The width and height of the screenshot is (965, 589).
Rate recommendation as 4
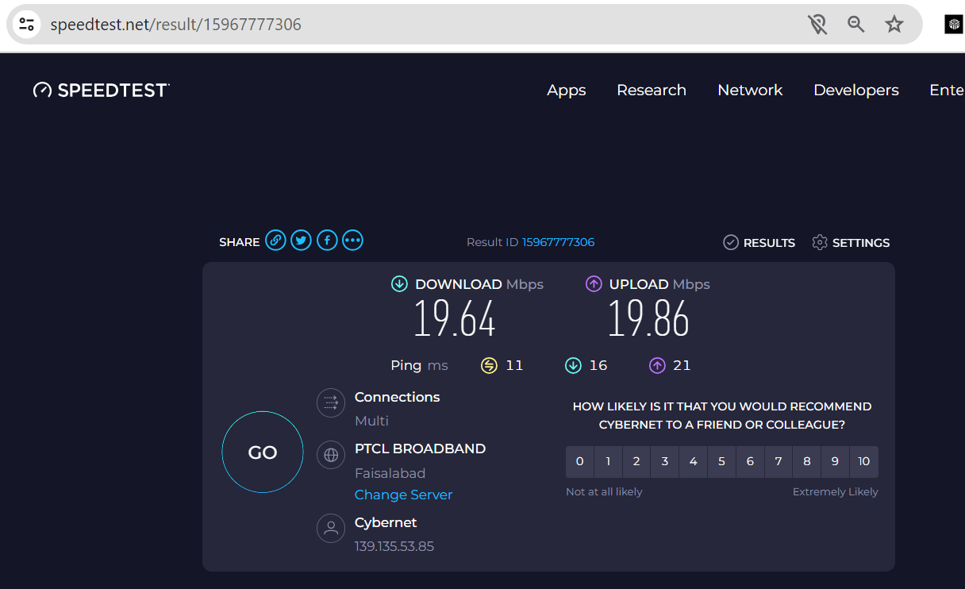tap(694, 461)
